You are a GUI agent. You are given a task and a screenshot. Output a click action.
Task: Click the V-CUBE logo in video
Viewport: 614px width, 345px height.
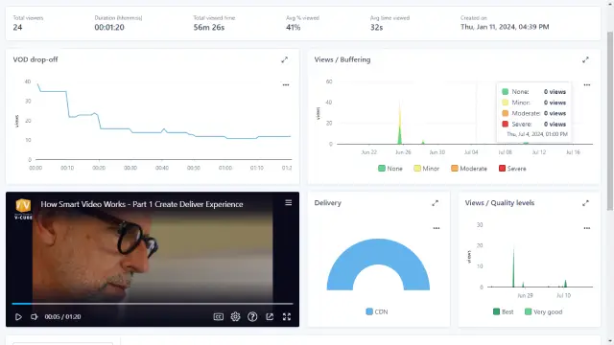click(23, 209)
